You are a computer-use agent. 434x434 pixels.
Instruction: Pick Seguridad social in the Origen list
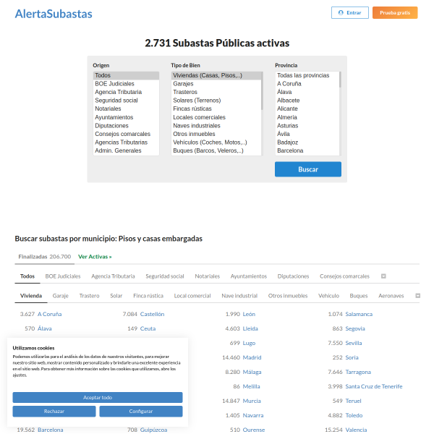[126, 101]
